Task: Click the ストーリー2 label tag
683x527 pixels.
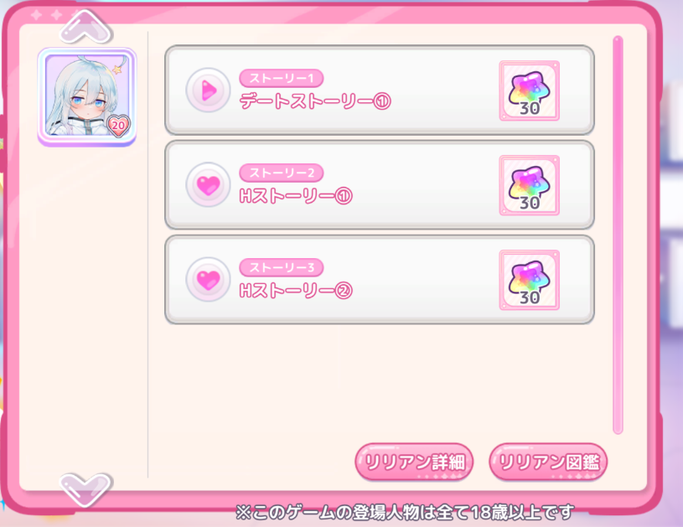Action: tap(282, 173)
